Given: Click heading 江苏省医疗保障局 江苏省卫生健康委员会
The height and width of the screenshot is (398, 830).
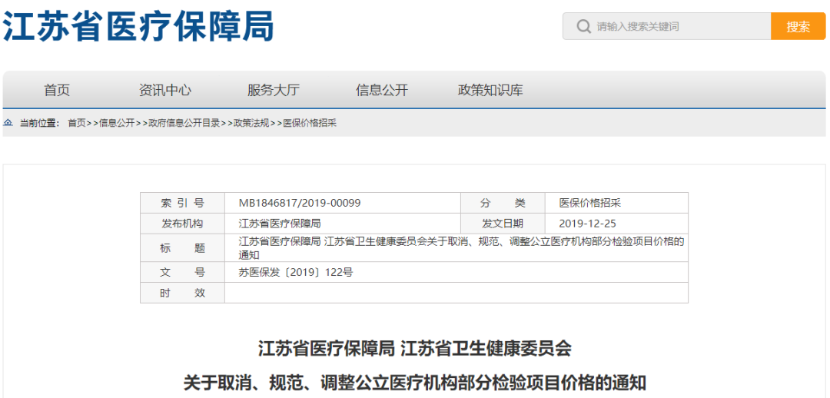Looking at the screenshot, I should click(x=415, y=350).
